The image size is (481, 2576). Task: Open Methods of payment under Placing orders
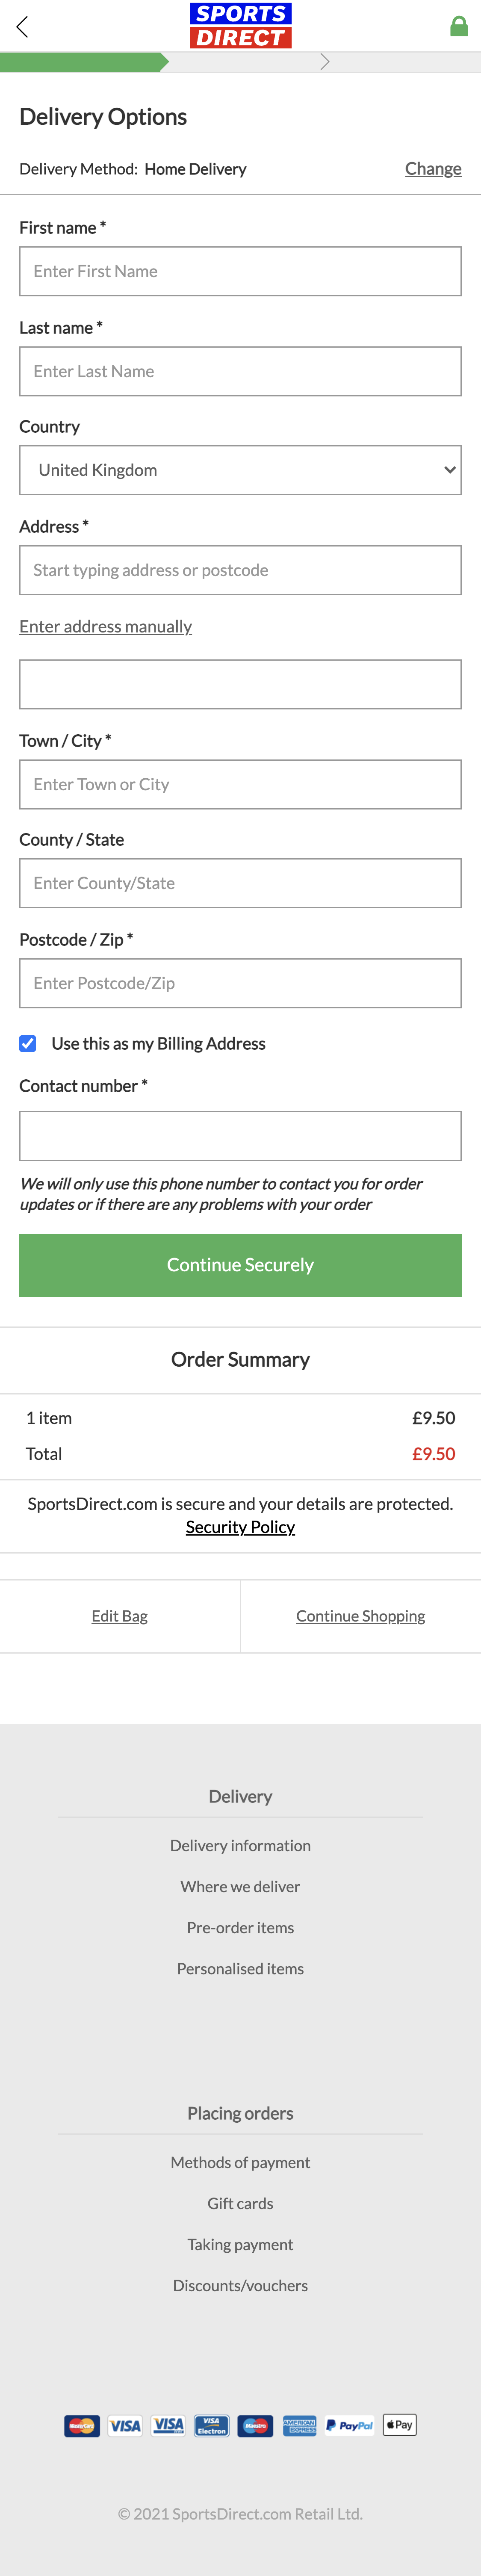pos(240,2162)
